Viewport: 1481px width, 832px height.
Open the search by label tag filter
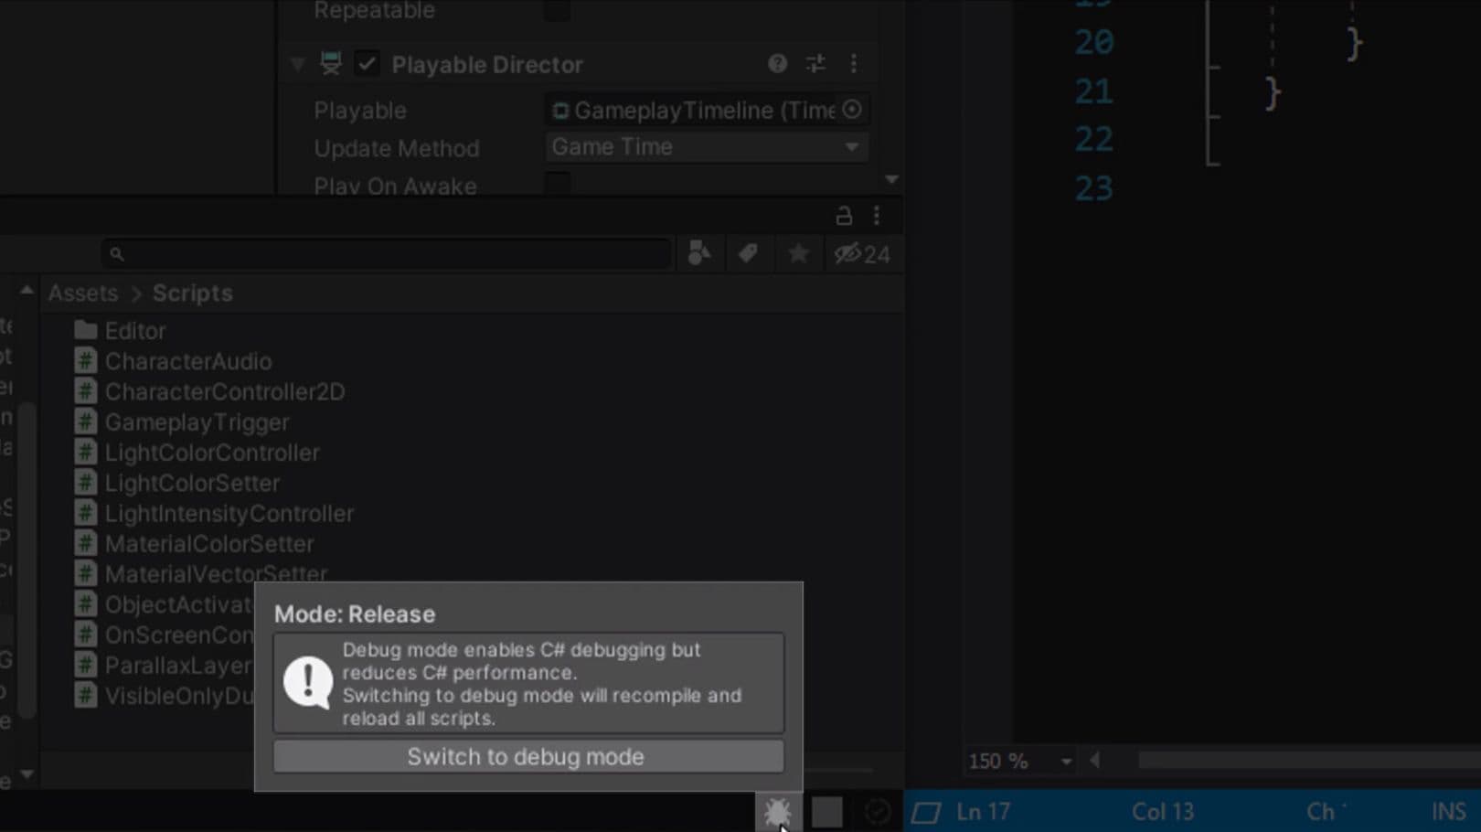(x=749, y=253)
